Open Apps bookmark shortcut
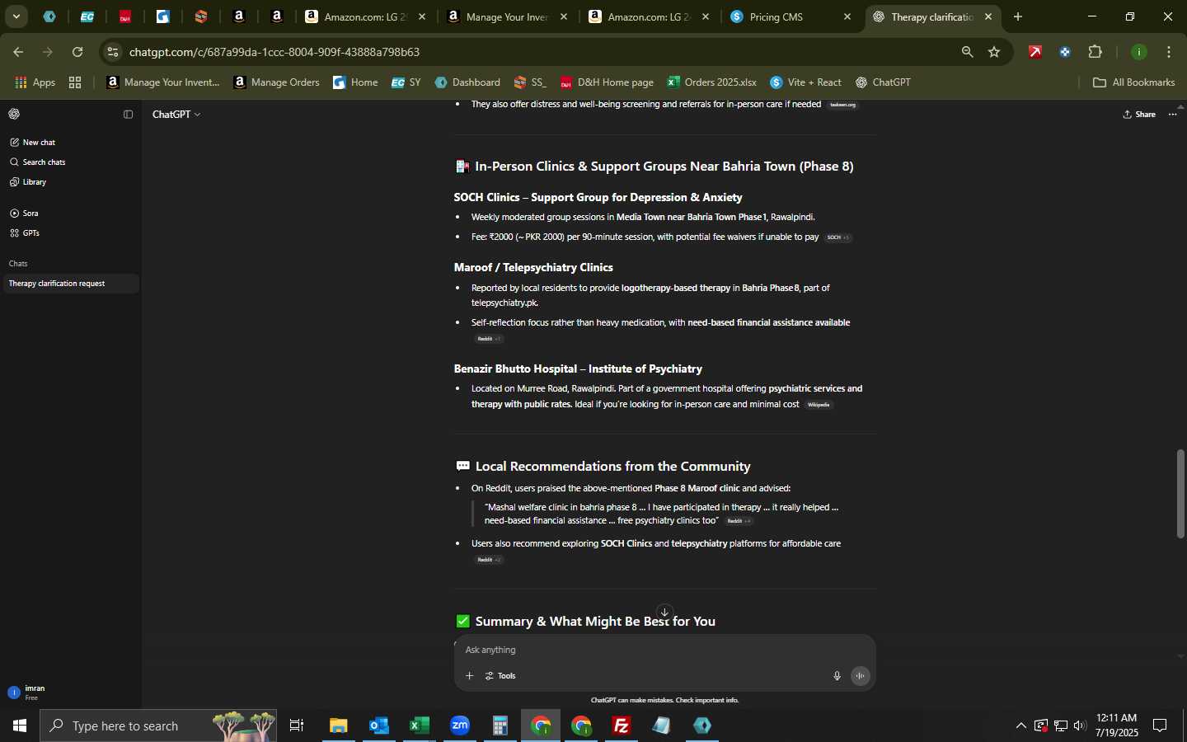 35,82
